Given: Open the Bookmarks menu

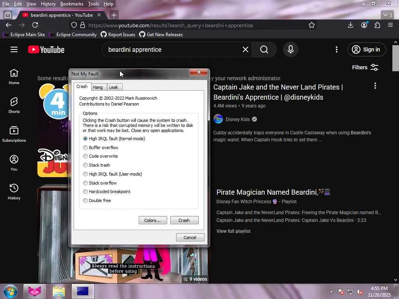Looking at the screenshot, I should tap(72, 4).
